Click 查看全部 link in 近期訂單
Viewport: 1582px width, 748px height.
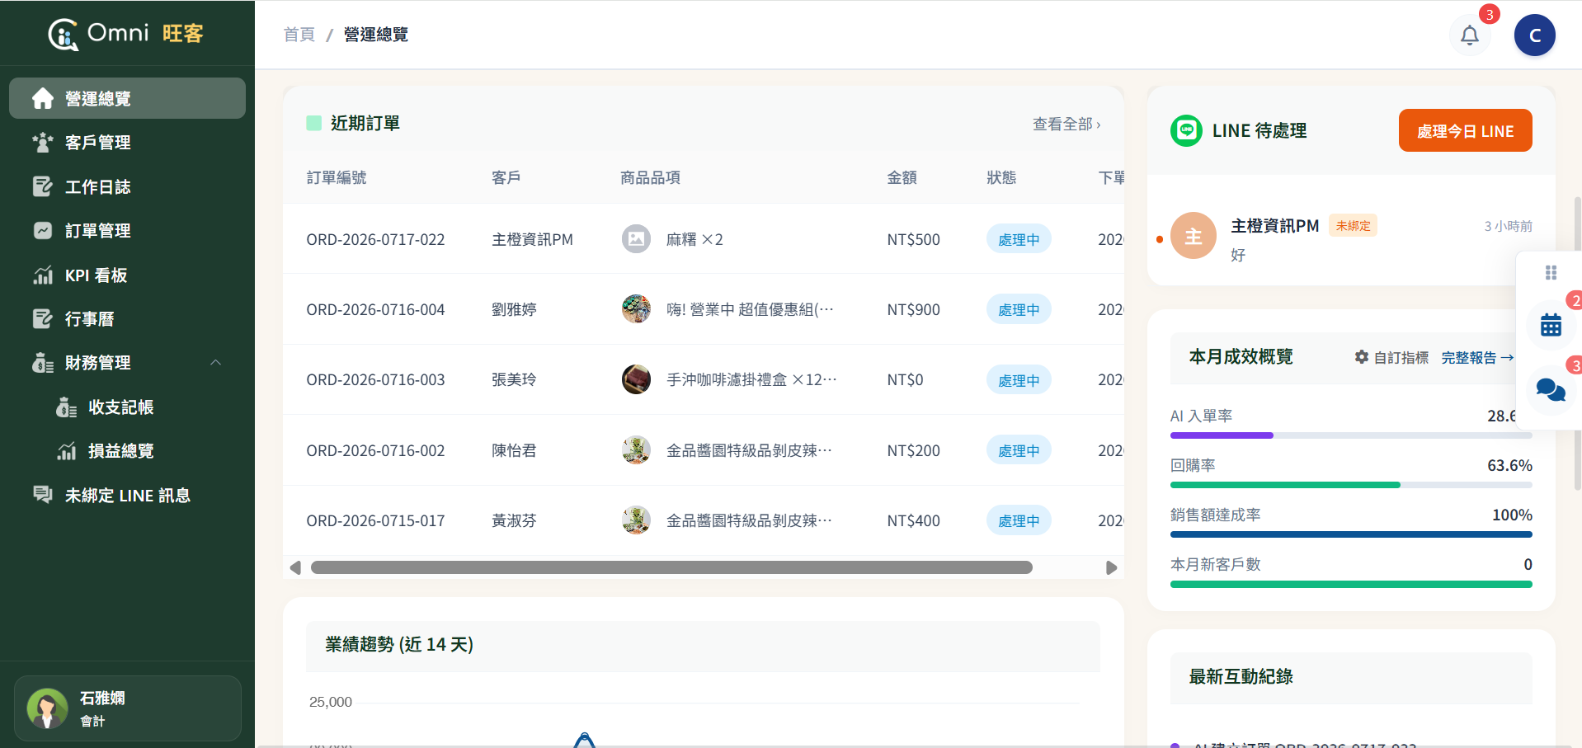(x=1066, y=124)
